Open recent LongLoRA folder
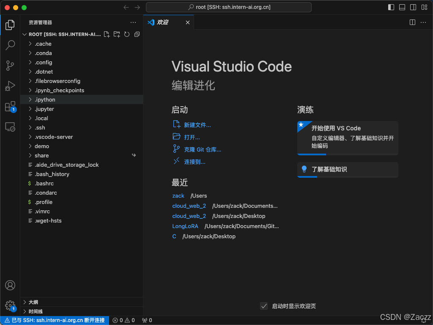This screenshot has width=433, height=325. tap(185, 226)
